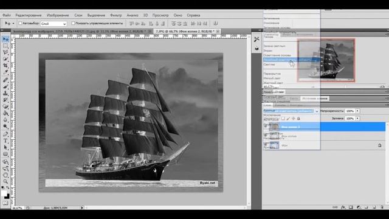Open the layer blend mode dropdown
This screenshot has height=219, width=389.
pyautogui.click(x=291, y=111)
